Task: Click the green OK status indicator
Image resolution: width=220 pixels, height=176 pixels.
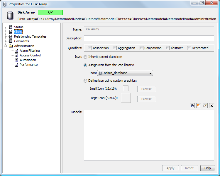Action: point(50,12)
